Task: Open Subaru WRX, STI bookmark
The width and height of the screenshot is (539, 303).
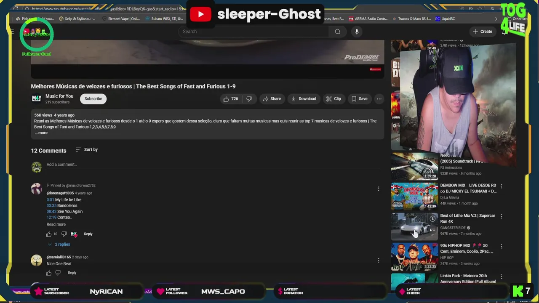Action: 164,19
